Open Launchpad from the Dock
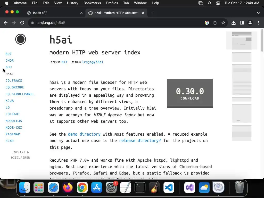The height and width of the screenshot is (198, 264). pos(39,187)
